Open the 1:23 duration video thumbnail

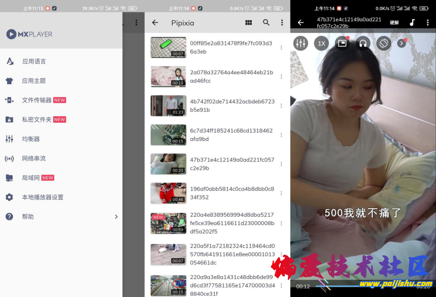point(168,106)
